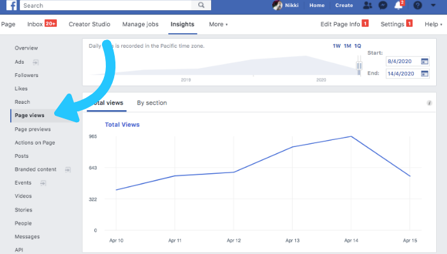Open the Creator Studio tab
Viewport: 447px width, 254px height.
89,24
